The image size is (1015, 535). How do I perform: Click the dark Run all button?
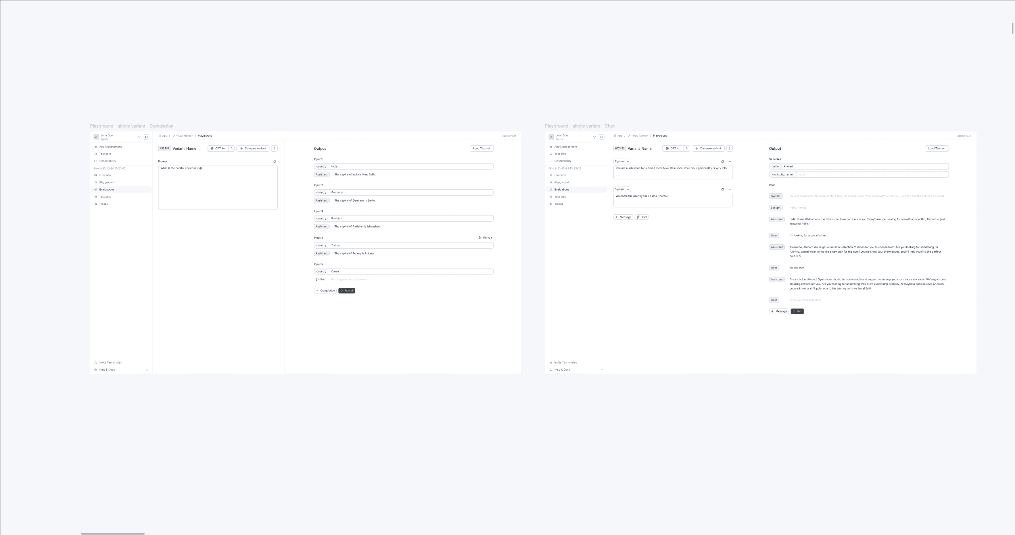click(347, 291)
